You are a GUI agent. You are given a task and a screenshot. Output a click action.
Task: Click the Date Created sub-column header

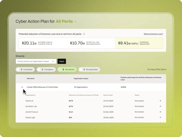tap(108, 95)
